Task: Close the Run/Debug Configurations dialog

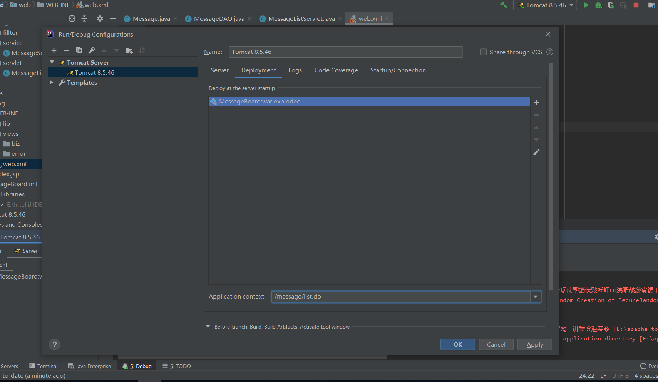Action: (x=548, y=34)
